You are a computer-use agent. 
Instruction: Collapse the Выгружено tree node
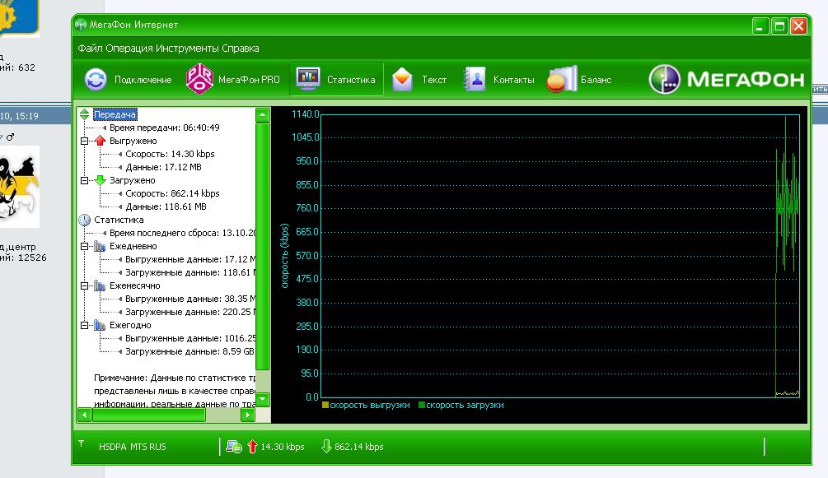[x=85, y=141]
